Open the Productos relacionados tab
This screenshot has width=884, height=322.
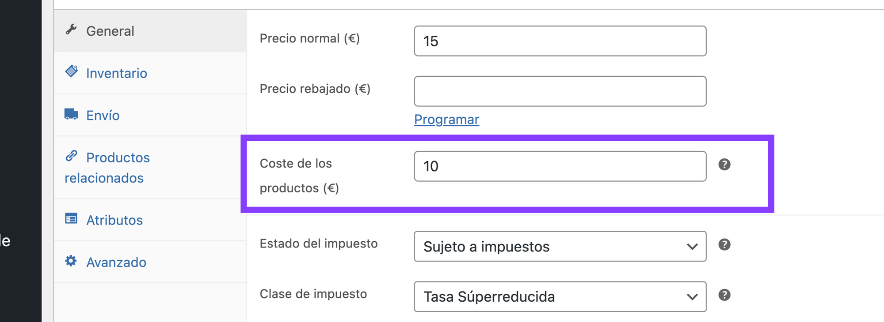coord(118,158)
